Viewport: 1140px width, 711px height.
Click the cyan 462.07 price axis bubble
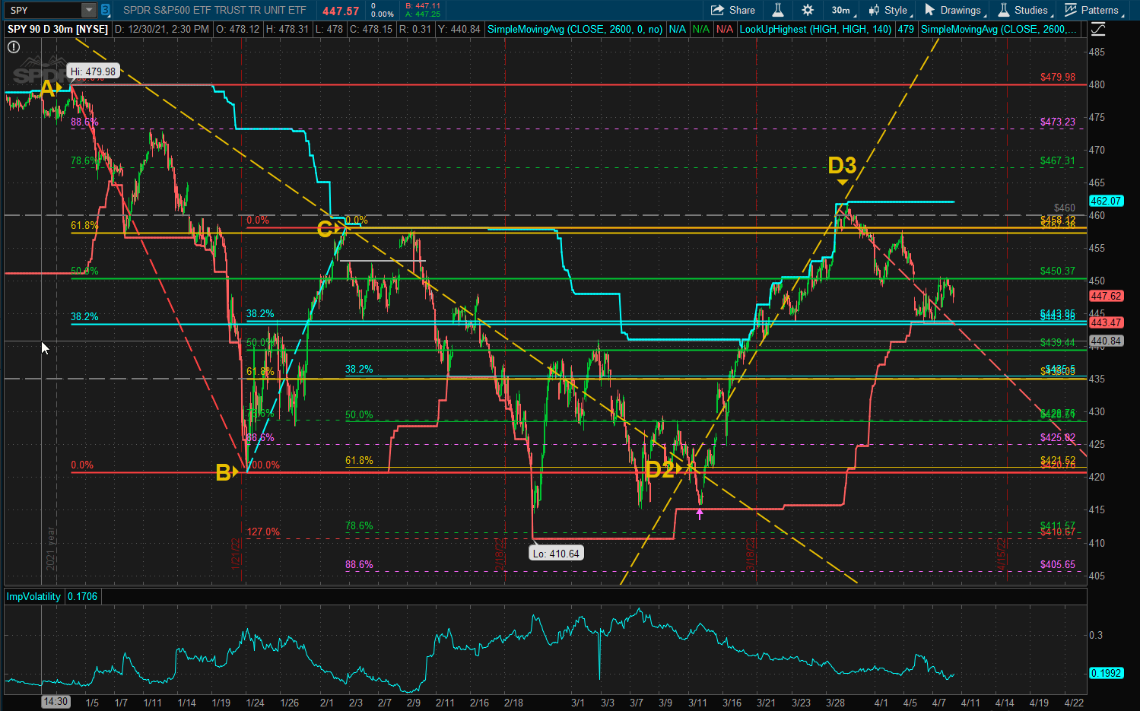tap(1106, 201)
